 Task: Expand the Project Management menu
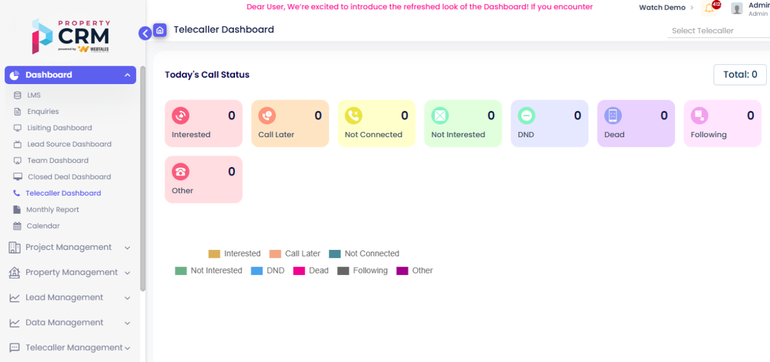[69, 248]
